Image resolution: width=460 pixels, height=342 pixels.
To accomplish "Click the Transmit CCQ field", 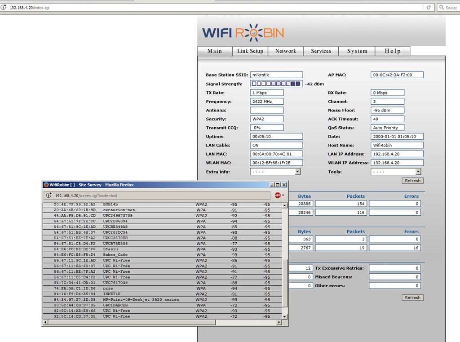I will pos(267,128).
